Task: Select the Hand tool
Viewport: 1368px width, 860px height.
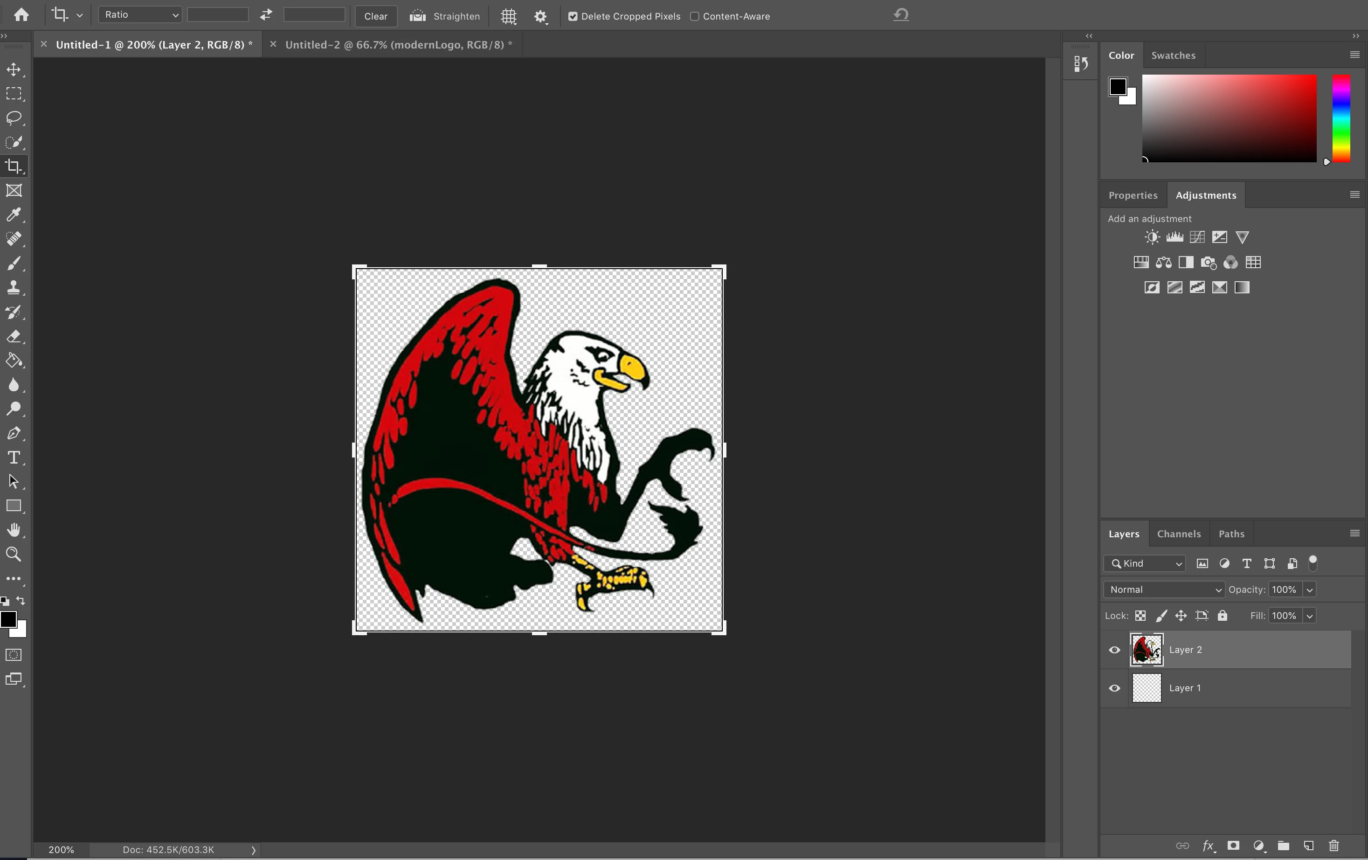Action: [x=14, y=530]
